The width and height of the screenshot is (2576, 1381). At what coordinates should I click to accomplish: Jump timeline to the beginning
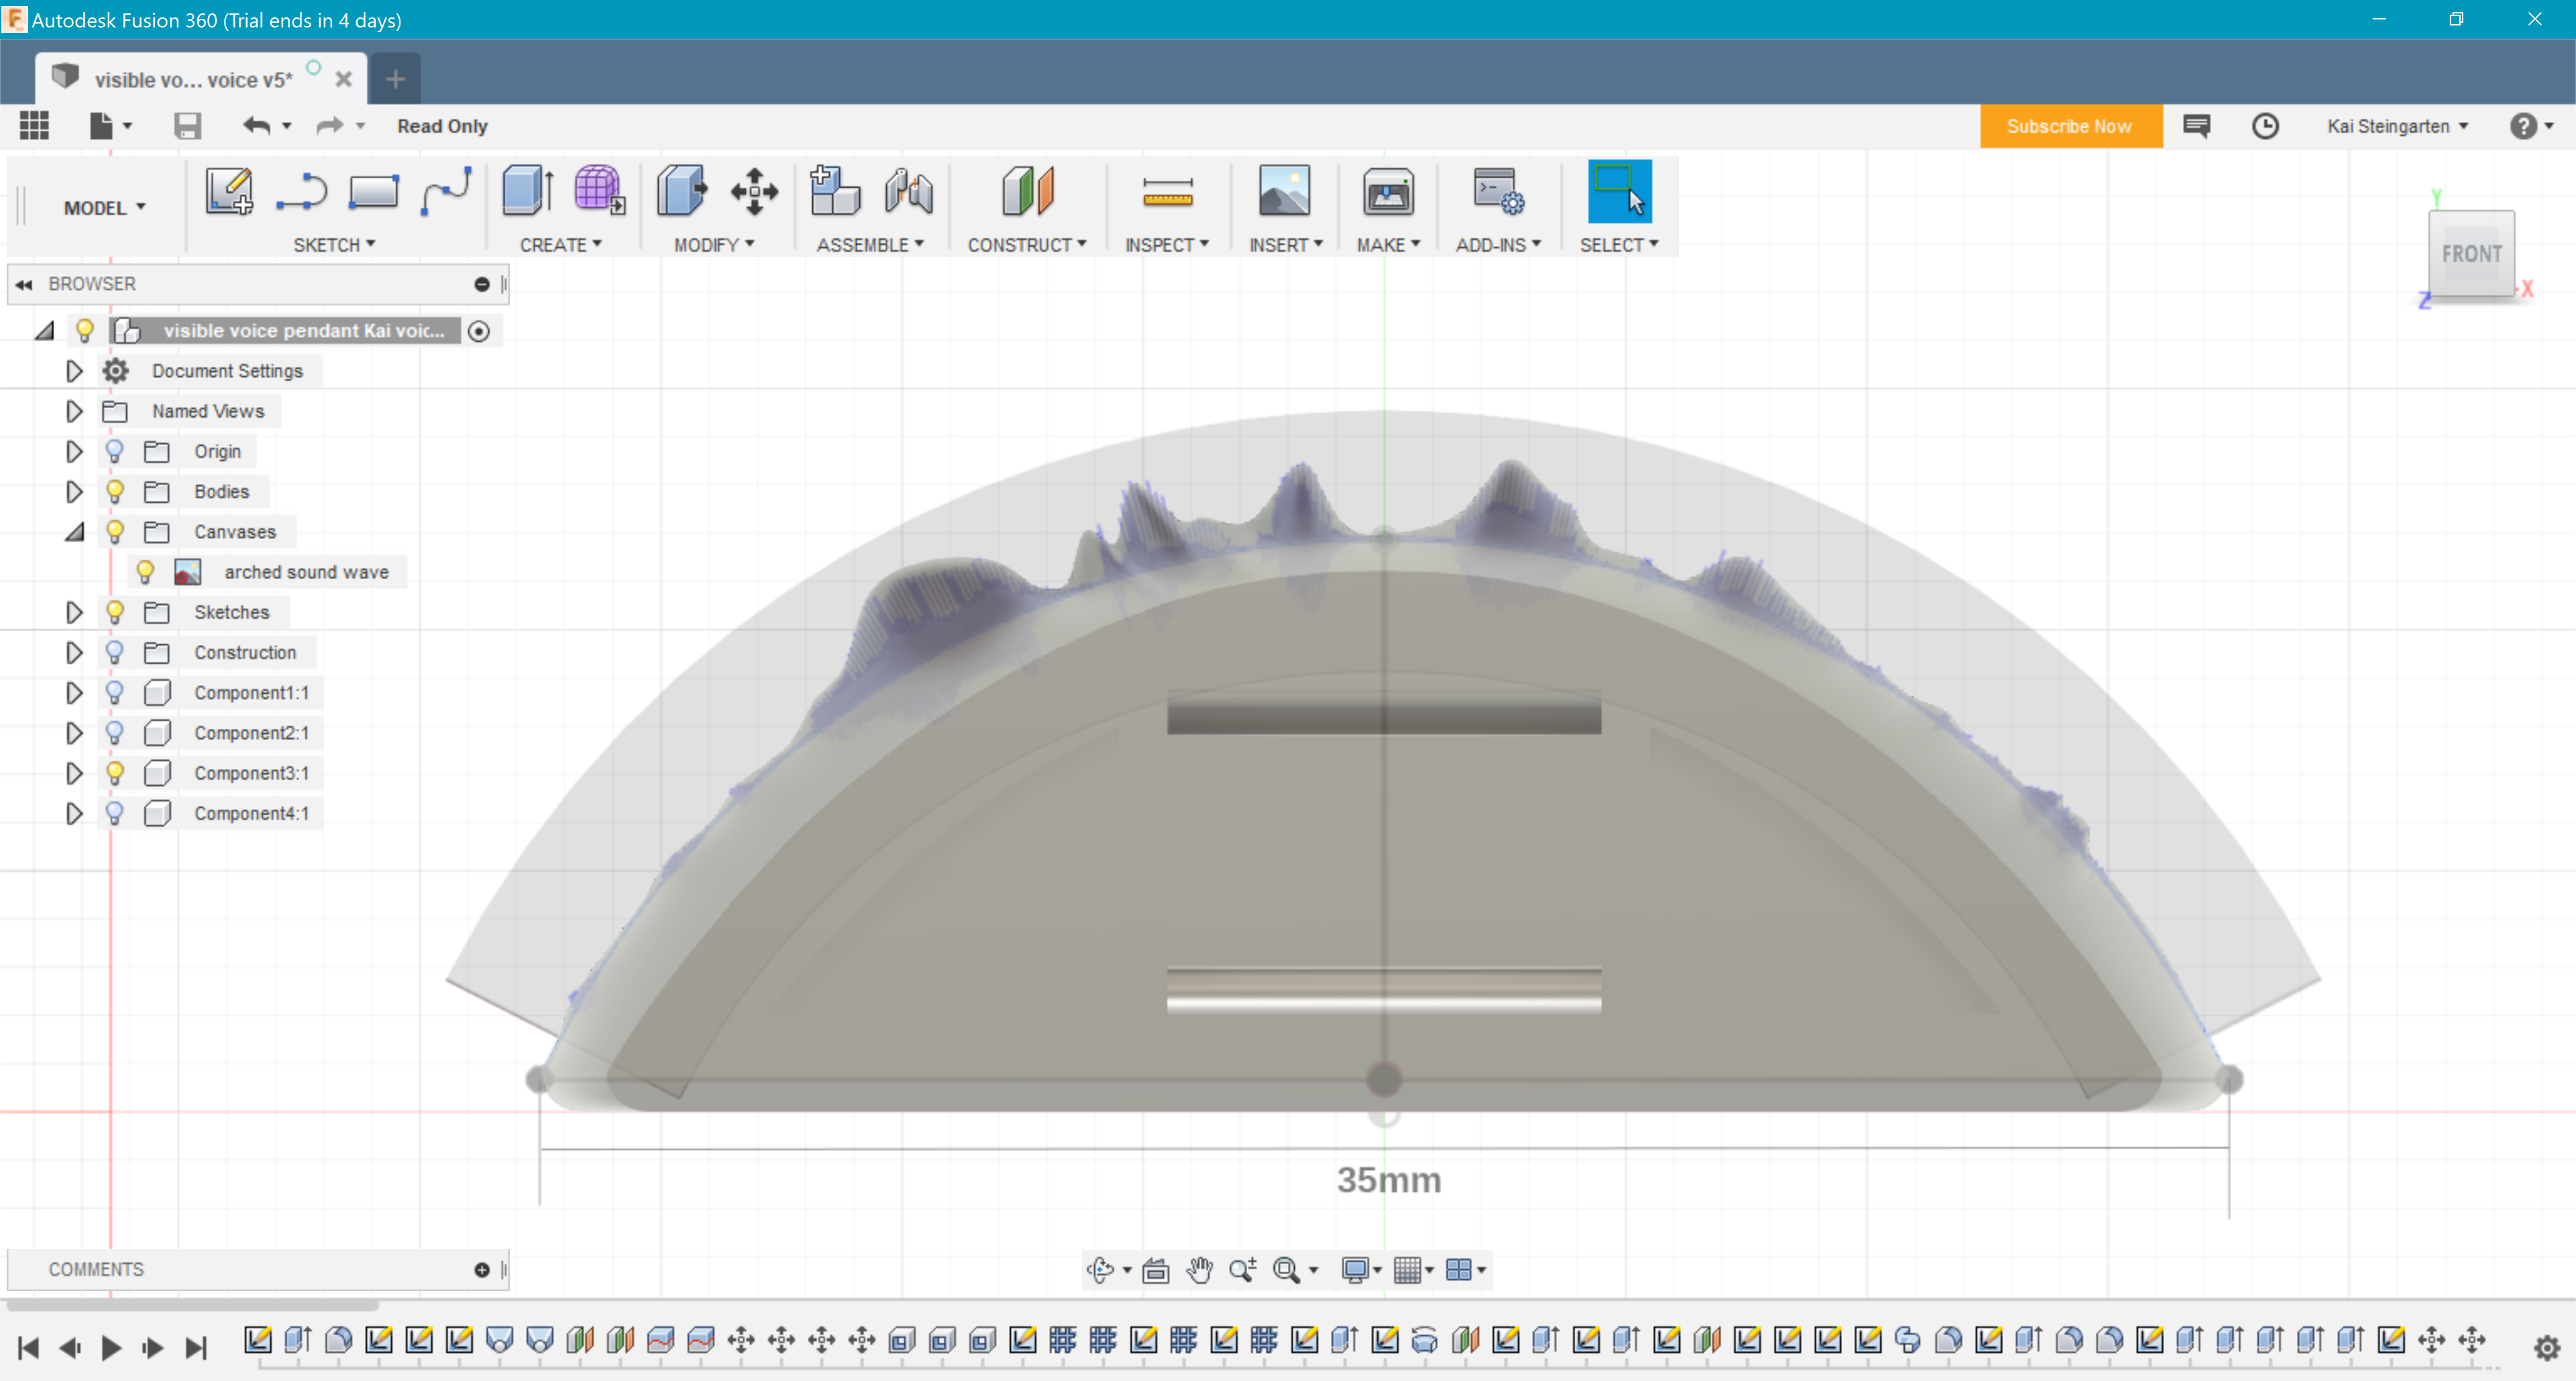pos(29,1347)
